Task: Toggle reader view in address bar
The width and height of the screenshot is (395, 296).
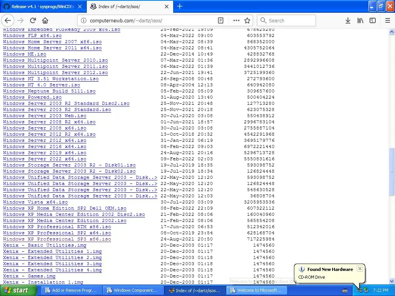Action: pos(221,21)
